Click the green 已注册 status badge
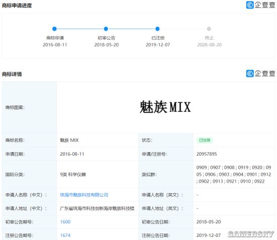Viewport: 277px width, 240px height. coord(204,140)
